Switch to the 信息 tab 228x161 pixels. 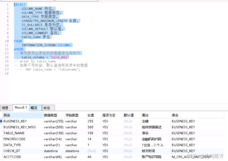[5, 108]
